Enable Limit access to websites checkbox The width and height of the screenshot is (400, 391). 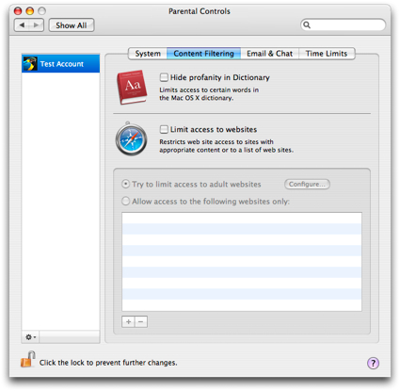point(164,129)
